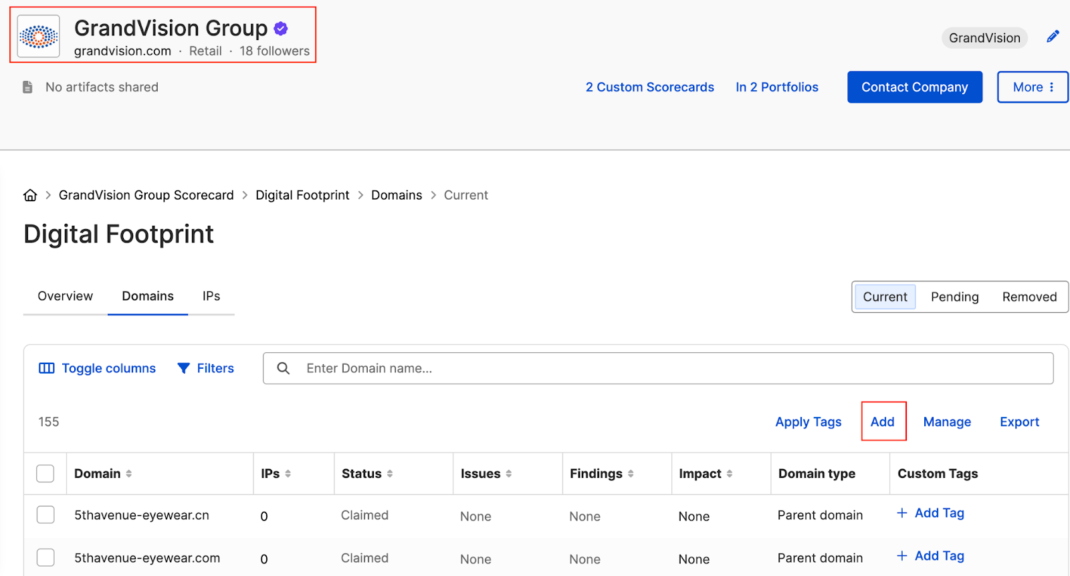Click the search magnifier icon
Viewport: 1070px width, 576px height.
coord(284,368)
